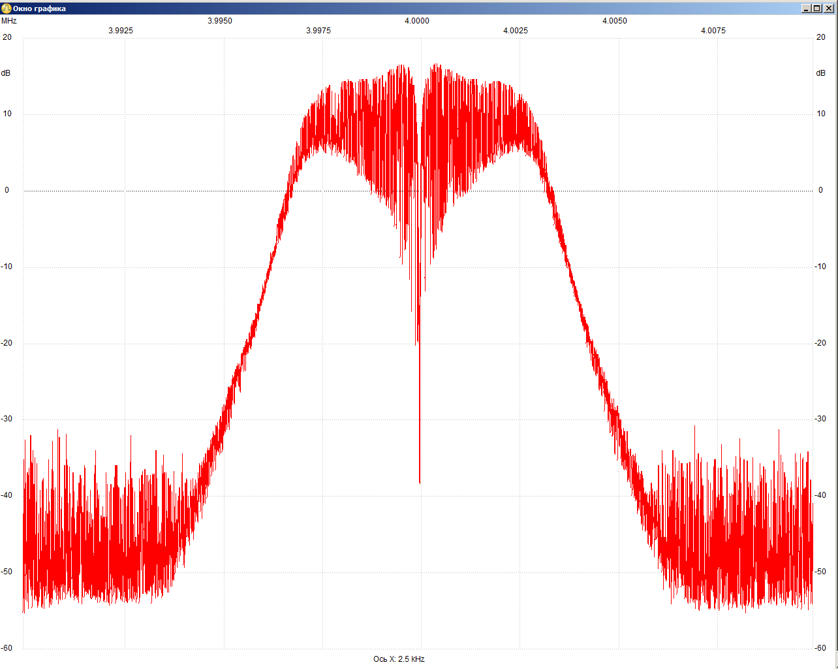Click the 10 value on right axis
Viewport: 838px width, 669px height.
[x=821, y=114]
